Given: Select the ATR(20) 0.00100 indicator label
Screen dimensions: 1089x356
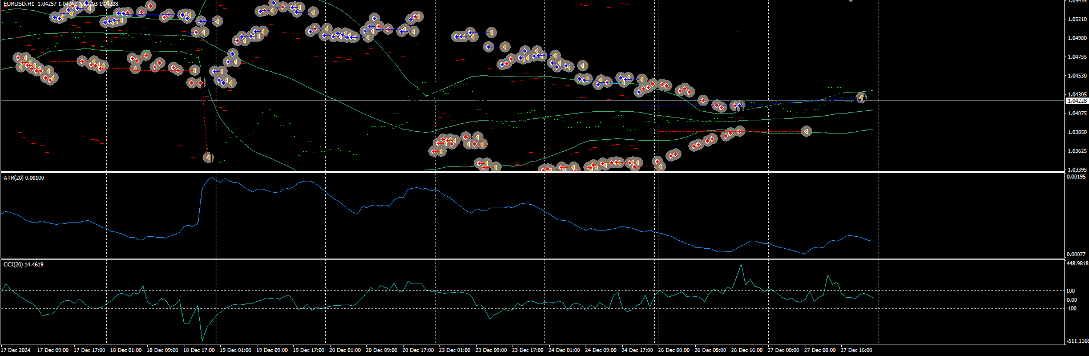Looking at the screenshot, I should (x=23, y=178).
